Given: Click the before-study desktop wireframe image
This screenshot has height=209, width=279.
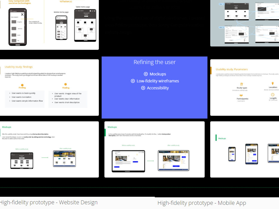Looking at the screenshot, I should pyautogui.click(x=22, y=161).
